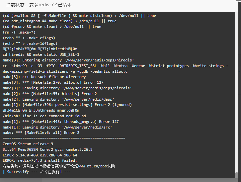Image resolution: width=241 pixels, height=182 pixels.
Task: Click the 'cd hiredis && make static USE_SSL=1' line
Action: tap(41, 54)
